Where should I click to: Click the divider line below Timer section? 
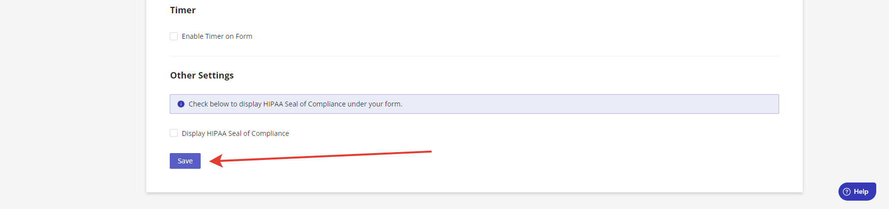(474, 56)
